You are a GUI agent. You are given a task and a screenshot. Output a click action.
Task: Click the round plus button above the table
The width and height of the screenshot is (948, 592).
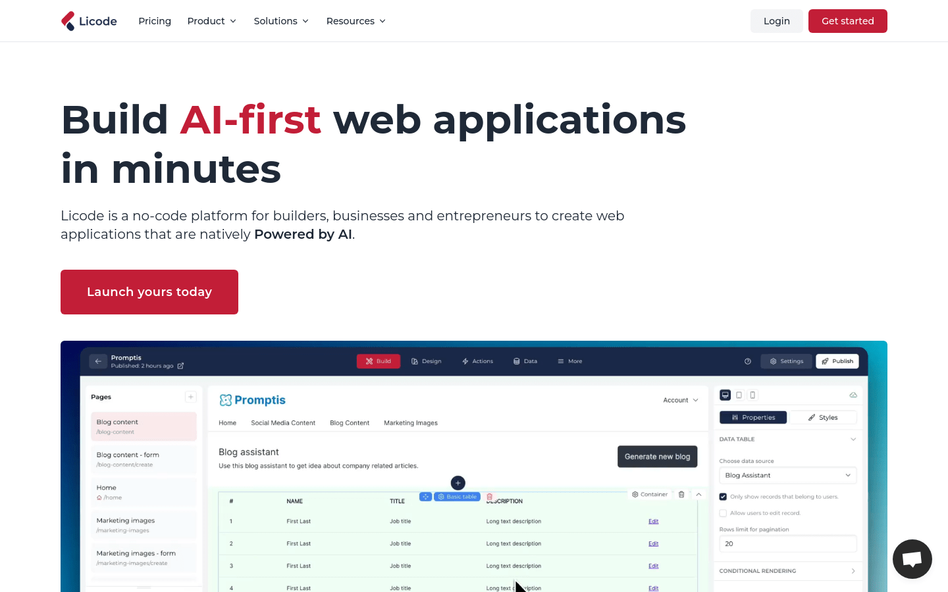tap(458, 483)
